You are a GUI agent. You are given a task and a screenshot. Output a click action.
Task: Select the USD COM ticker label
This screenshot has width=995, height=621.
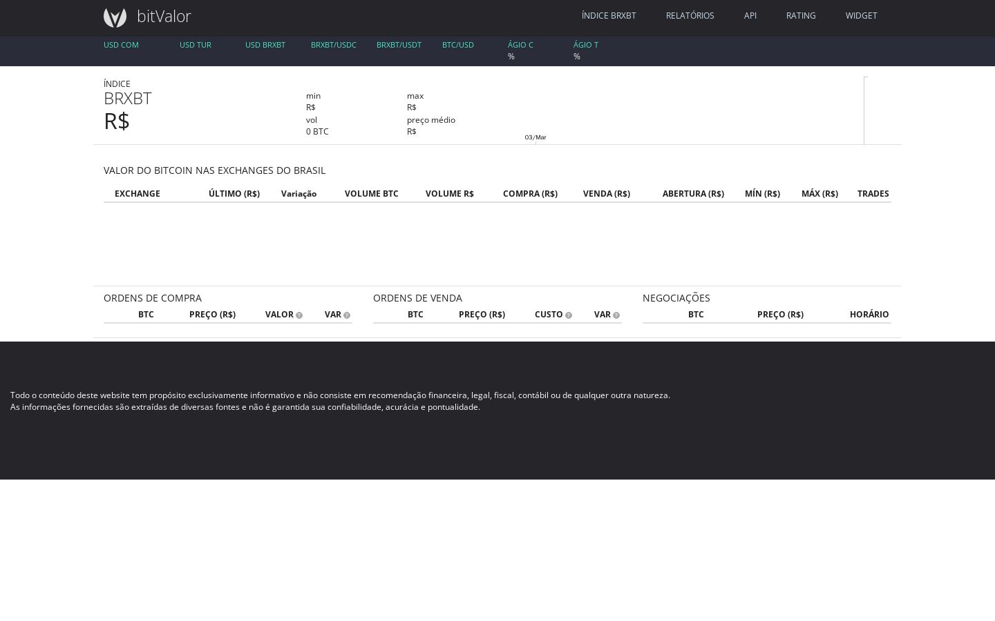tap(121, 45)
